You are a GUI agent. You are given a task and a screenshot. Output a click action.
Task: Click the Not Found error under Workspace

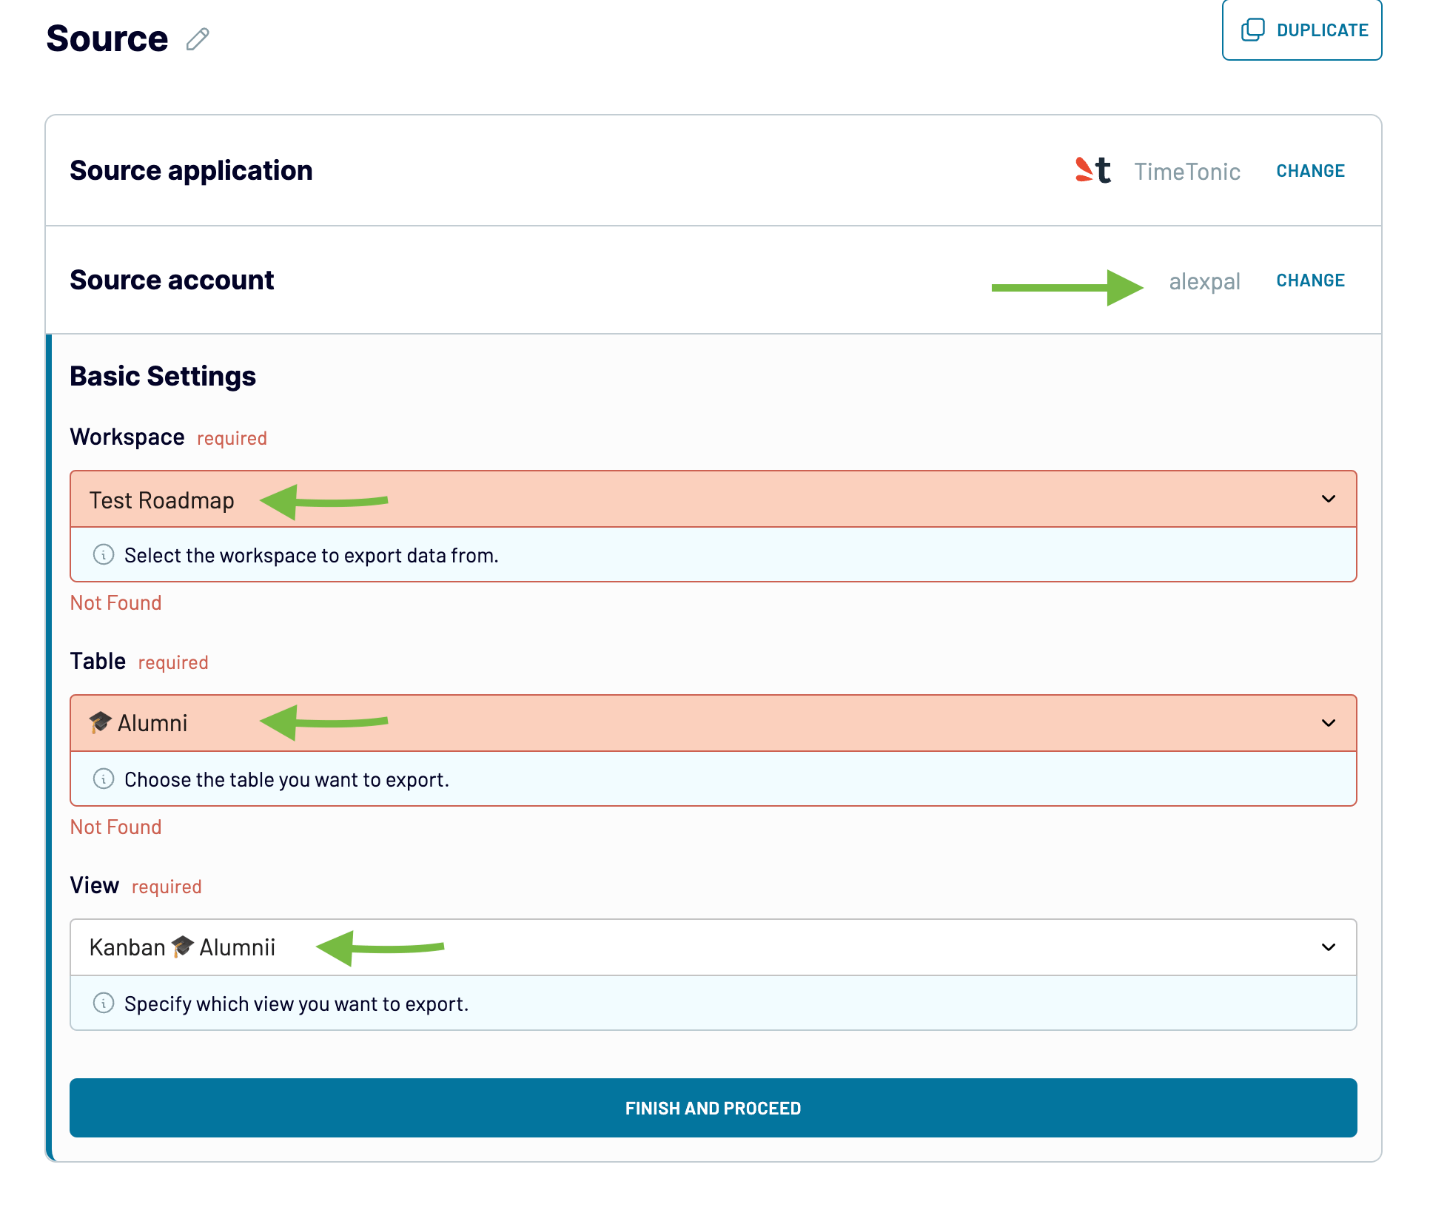point(115,602)
